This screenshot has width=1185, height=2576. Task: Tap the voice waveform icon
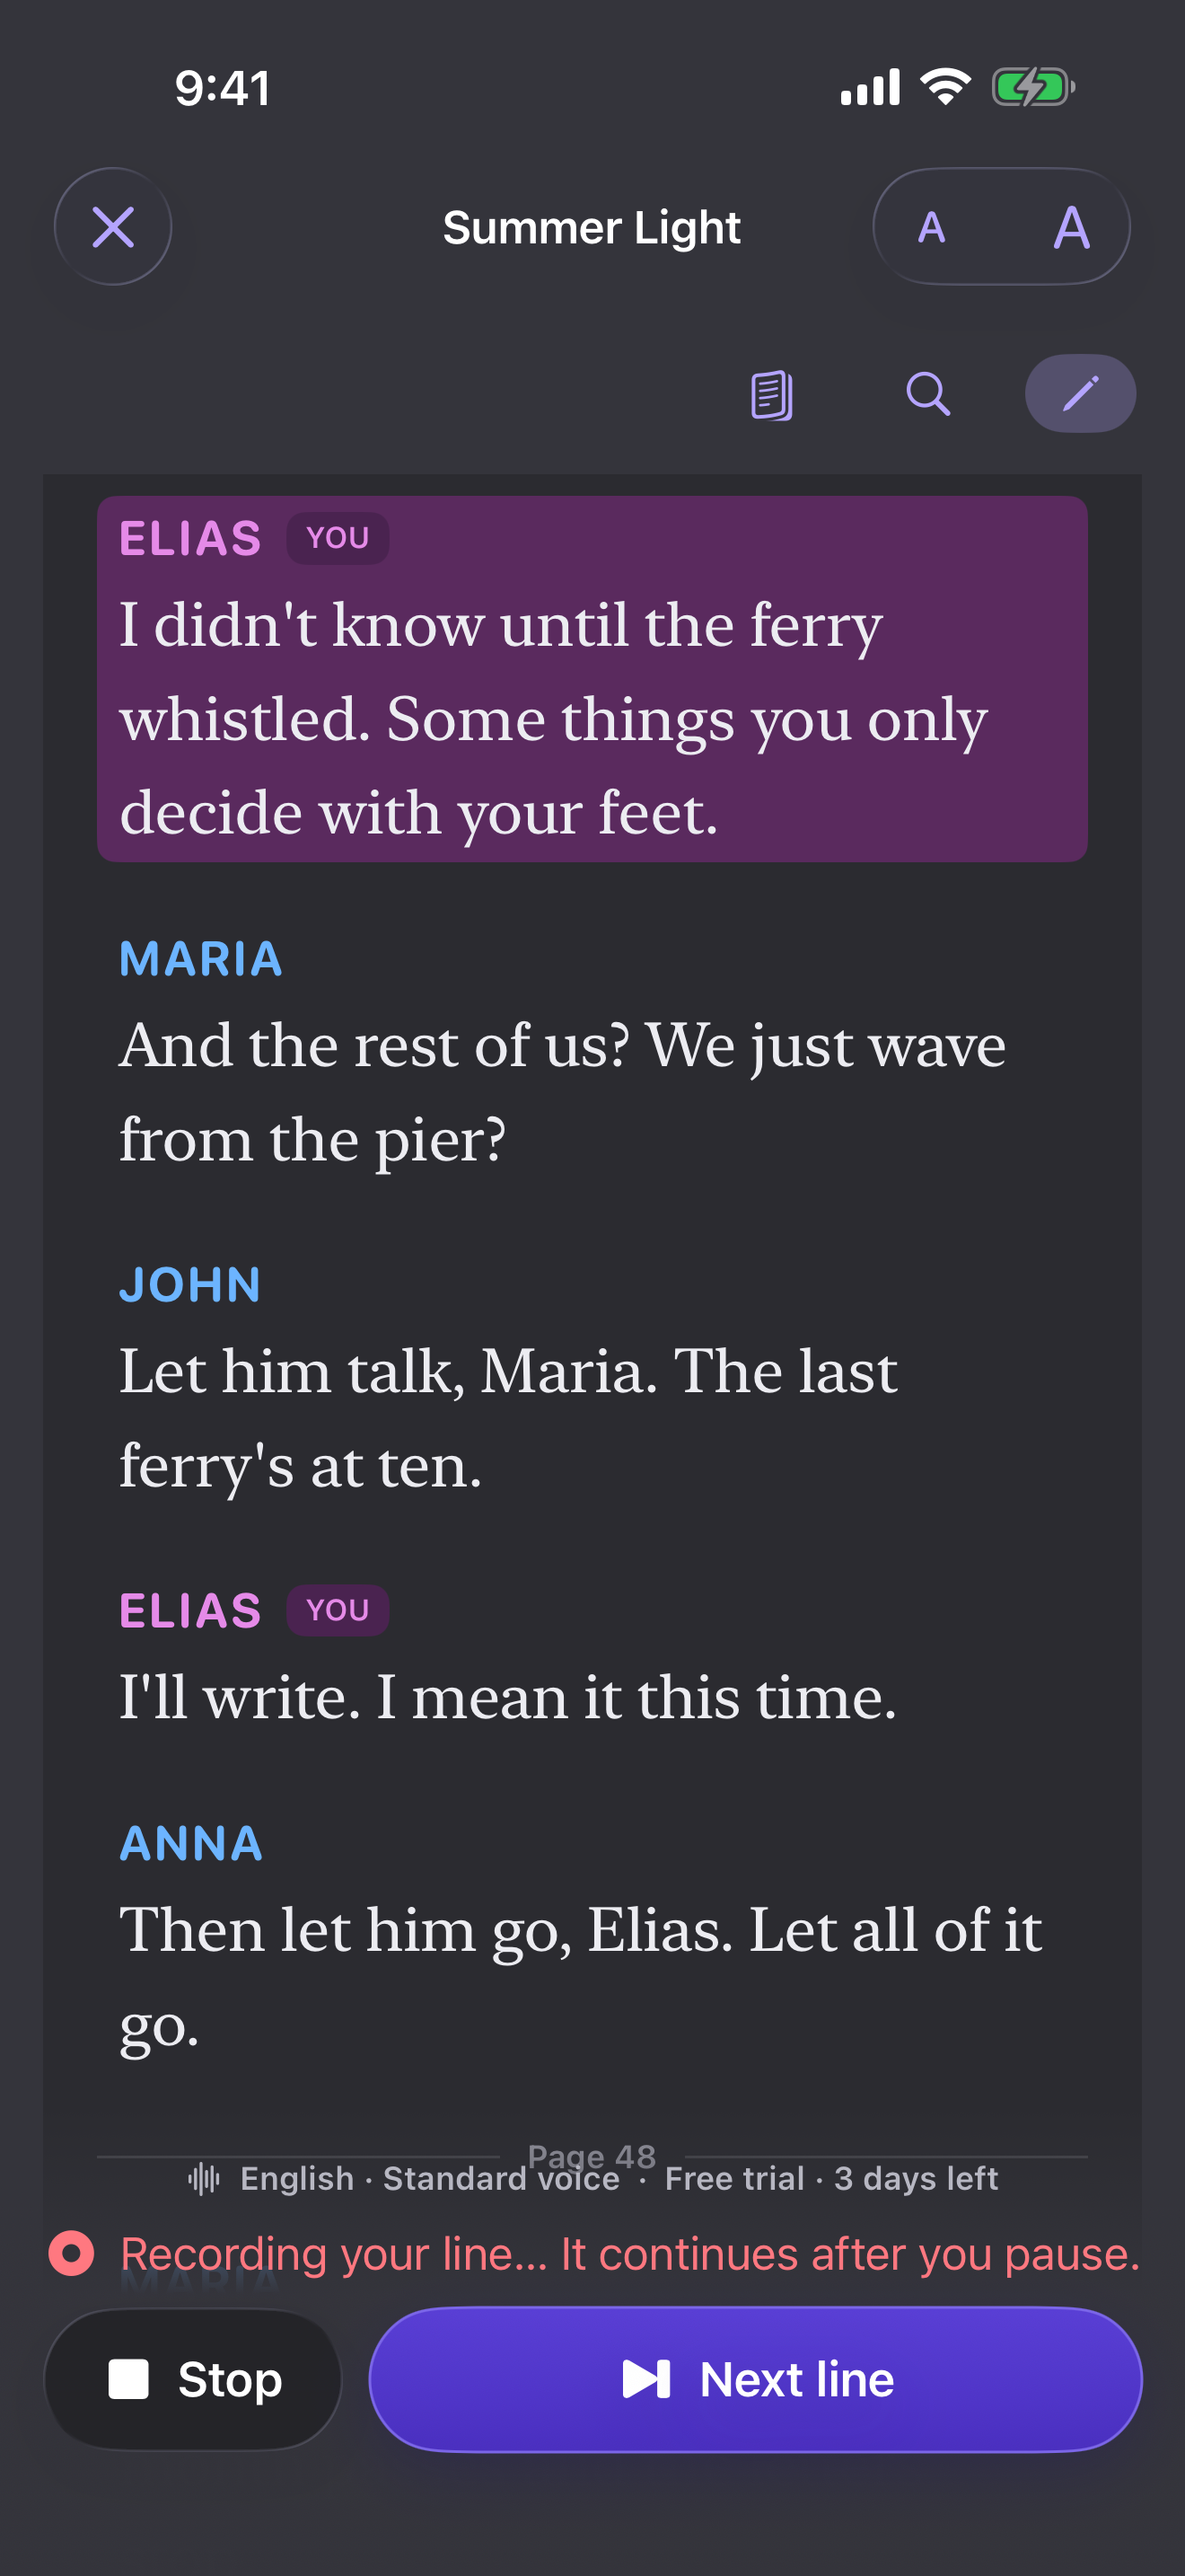(x=204, y=2178)
